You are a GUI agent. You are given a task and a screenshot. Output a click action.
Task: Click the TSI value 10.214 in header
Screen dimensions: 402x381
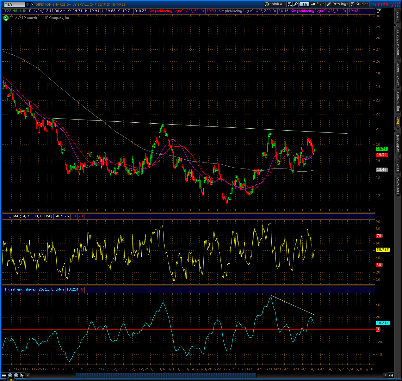[72, 290]
